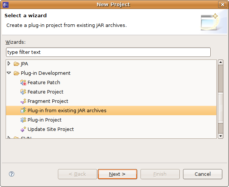This screenshot has width=229, height=187.
Task: Open the window menu in the title bar
Action: 6,4
